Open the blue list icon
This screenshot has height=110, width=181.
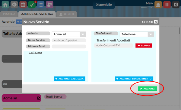41,5
